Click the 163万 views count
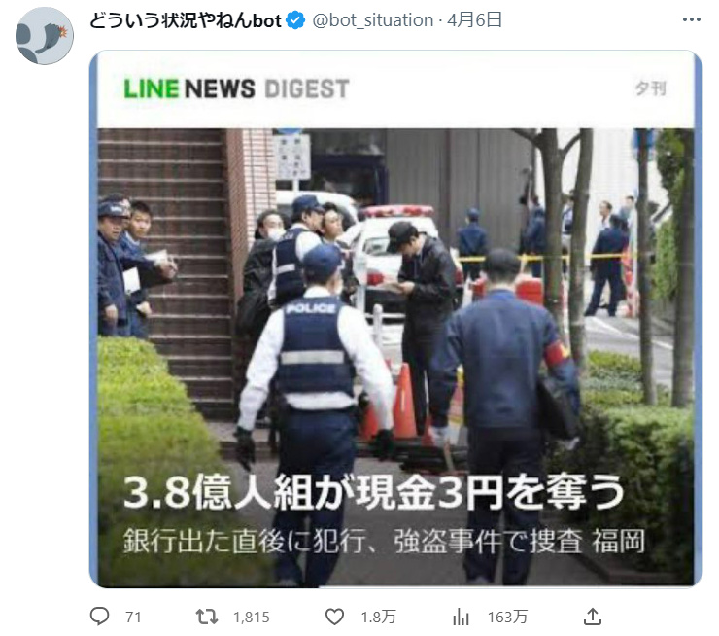Screen dimensions: 719x636 tap(507, 618)
